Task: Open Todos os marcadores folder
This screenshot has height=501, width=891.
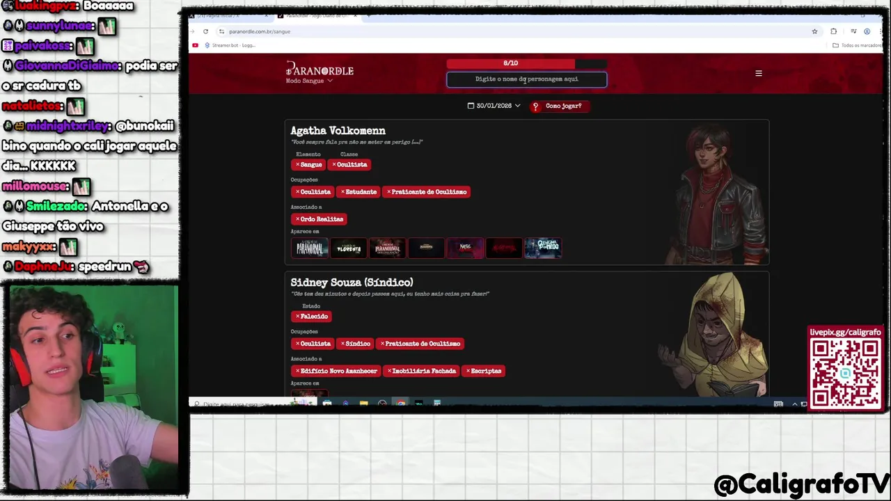Action: pyautogui.click(x=857, y=45)
